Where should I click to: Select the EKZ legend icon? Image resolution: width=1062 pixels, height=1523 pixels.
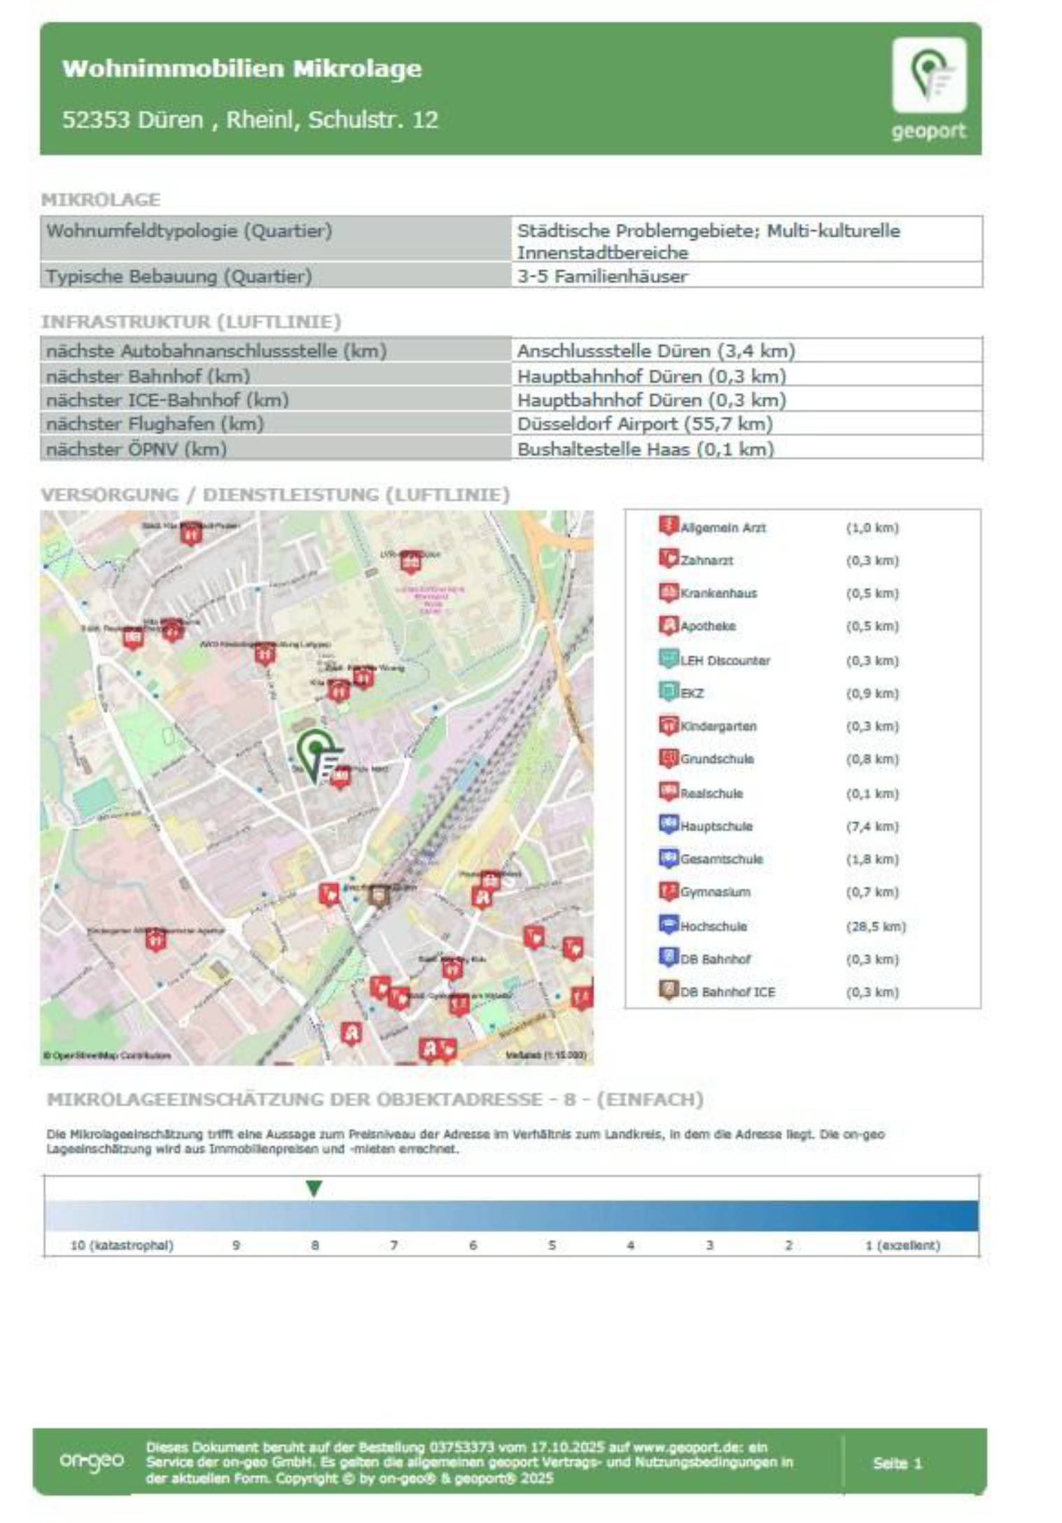point(669,692)
